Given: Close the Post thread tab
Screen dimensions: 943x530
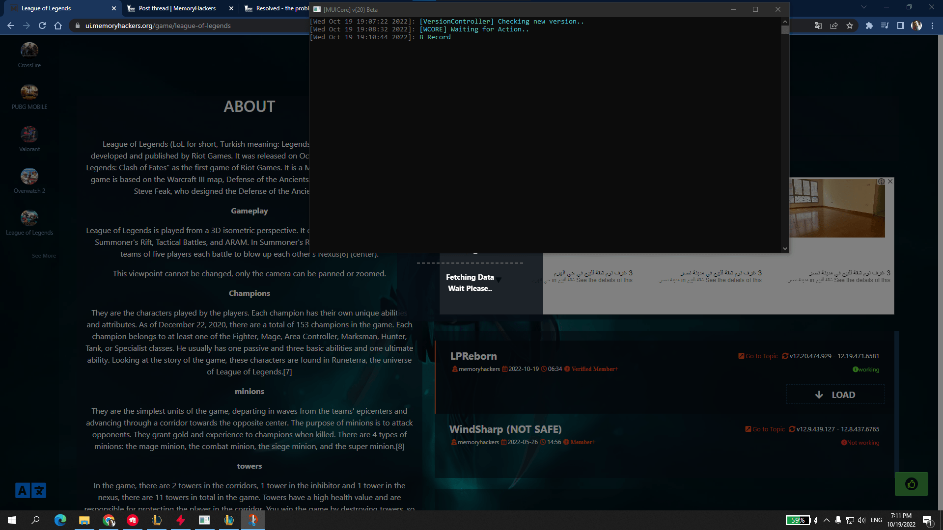Looking at the screenshot, I should (x=231, y=8).
